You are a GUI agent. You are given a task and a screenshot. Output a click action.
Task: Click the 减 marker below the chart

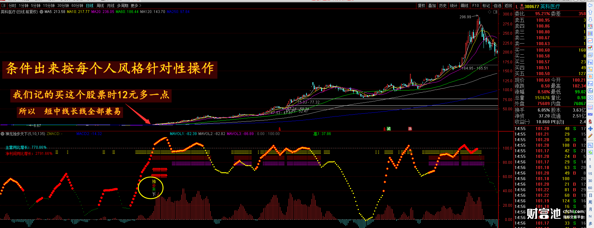pyautogui.click(x=389, y=129)
